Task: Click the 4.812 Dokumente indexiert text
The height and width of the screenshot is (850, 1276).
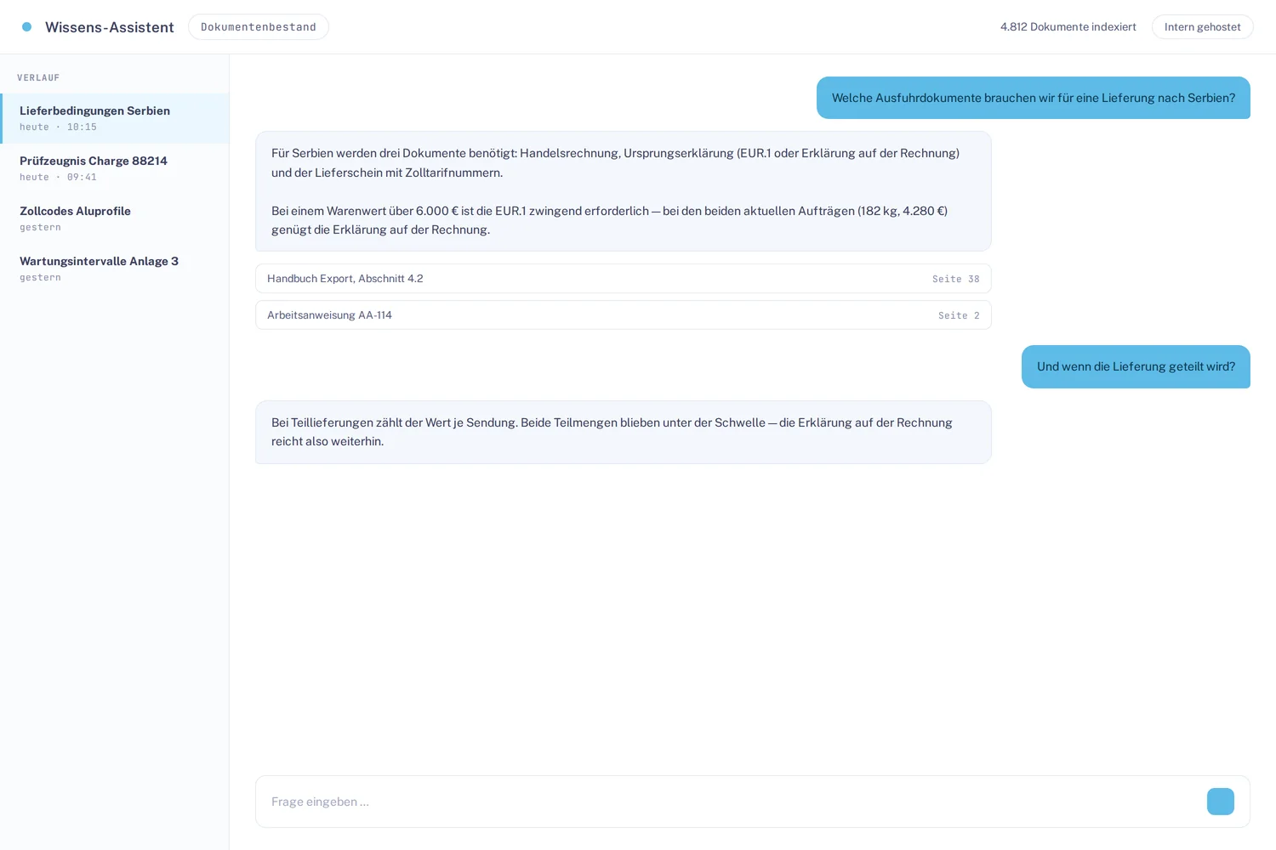Action: click(1068, 27)
